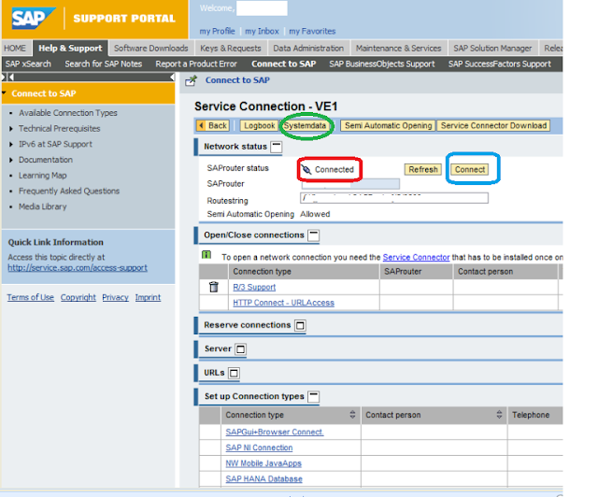Image resolution: width=598 pixels, height=497 pixels.
Task: Open Copyright link
Action: click(x=78, y=297)
